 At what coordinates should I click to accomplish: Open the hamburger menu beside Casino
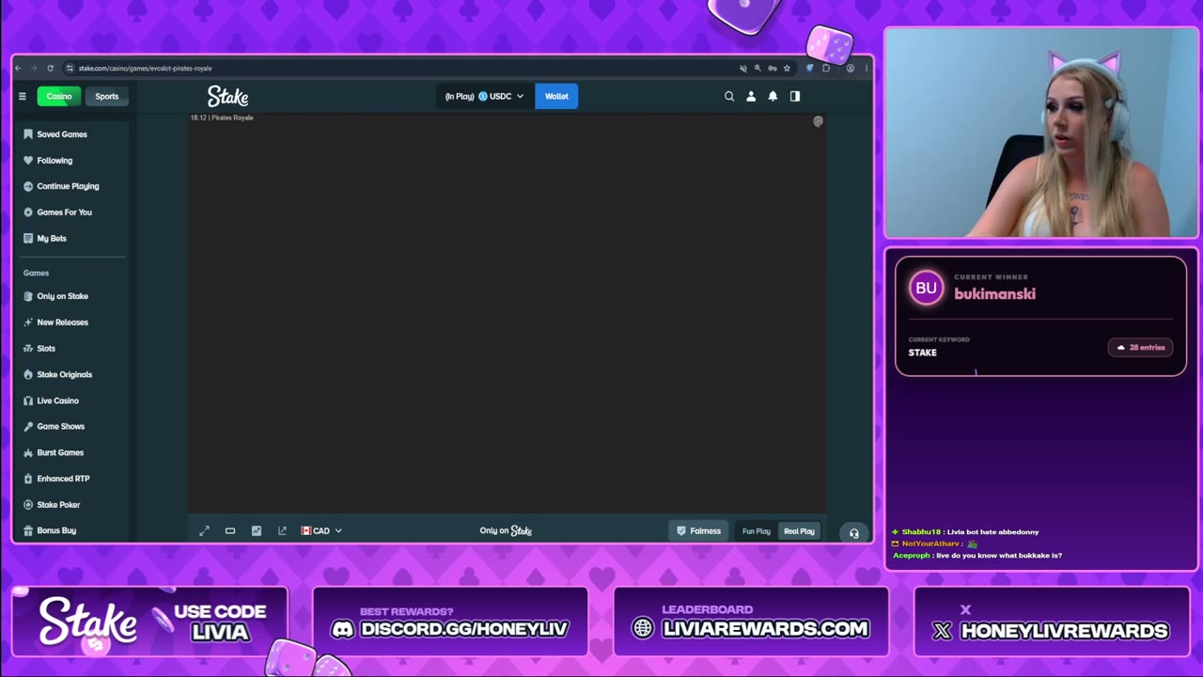coord(23,96)
